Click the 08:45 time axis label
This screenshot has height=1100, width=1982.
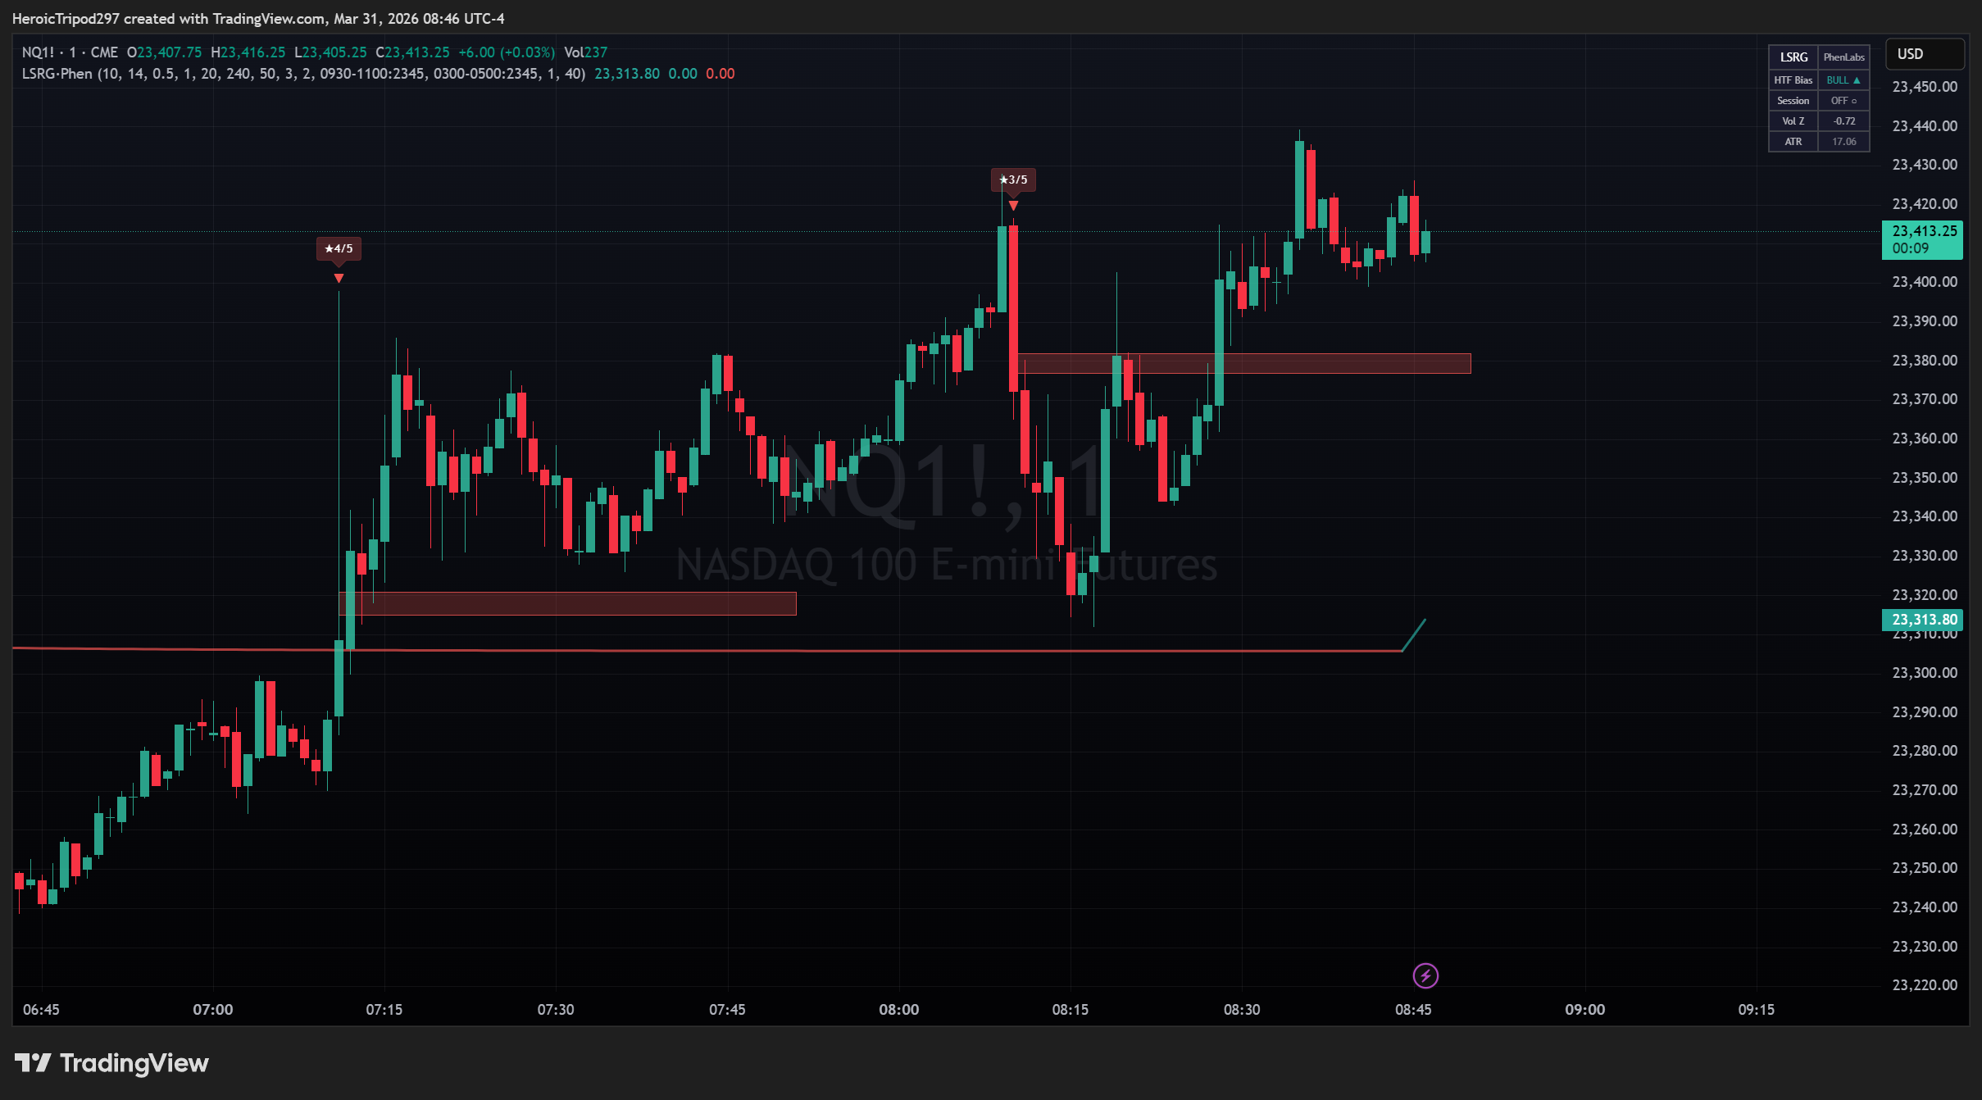pos(1413,1010)
